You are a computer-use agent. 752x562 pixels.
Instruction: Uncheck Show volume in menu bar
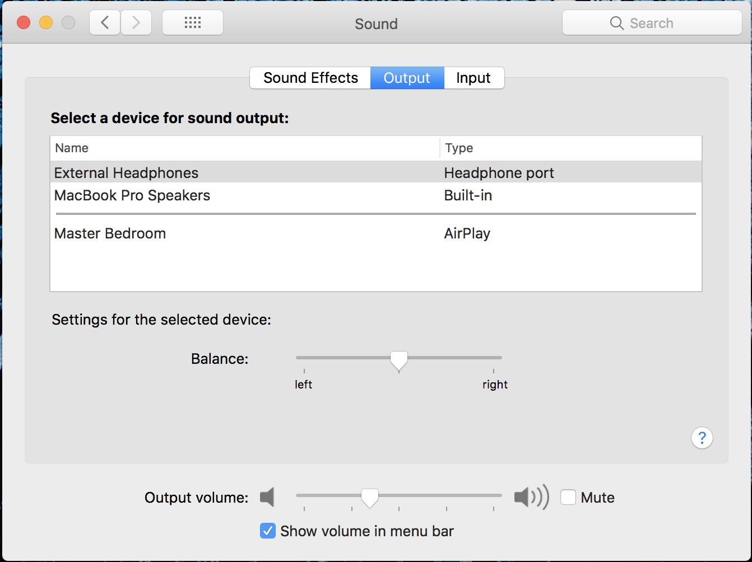pyautogui.click(x=268, y=531)
